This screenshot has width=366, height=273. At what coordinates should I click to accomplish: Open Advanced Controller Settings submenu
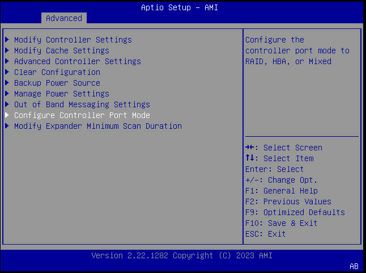pyautogui.click(x=77, y=61)
